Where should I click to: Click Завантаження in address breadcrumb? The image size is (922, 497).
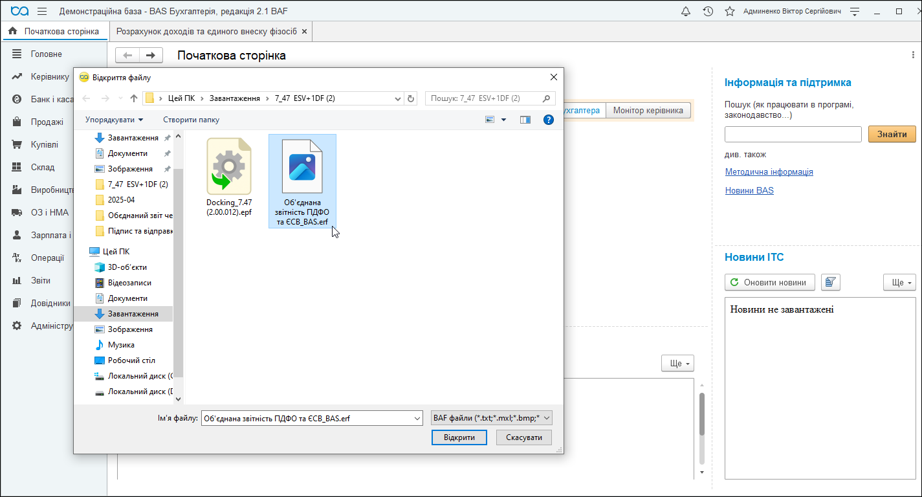[x=235, y=98]
